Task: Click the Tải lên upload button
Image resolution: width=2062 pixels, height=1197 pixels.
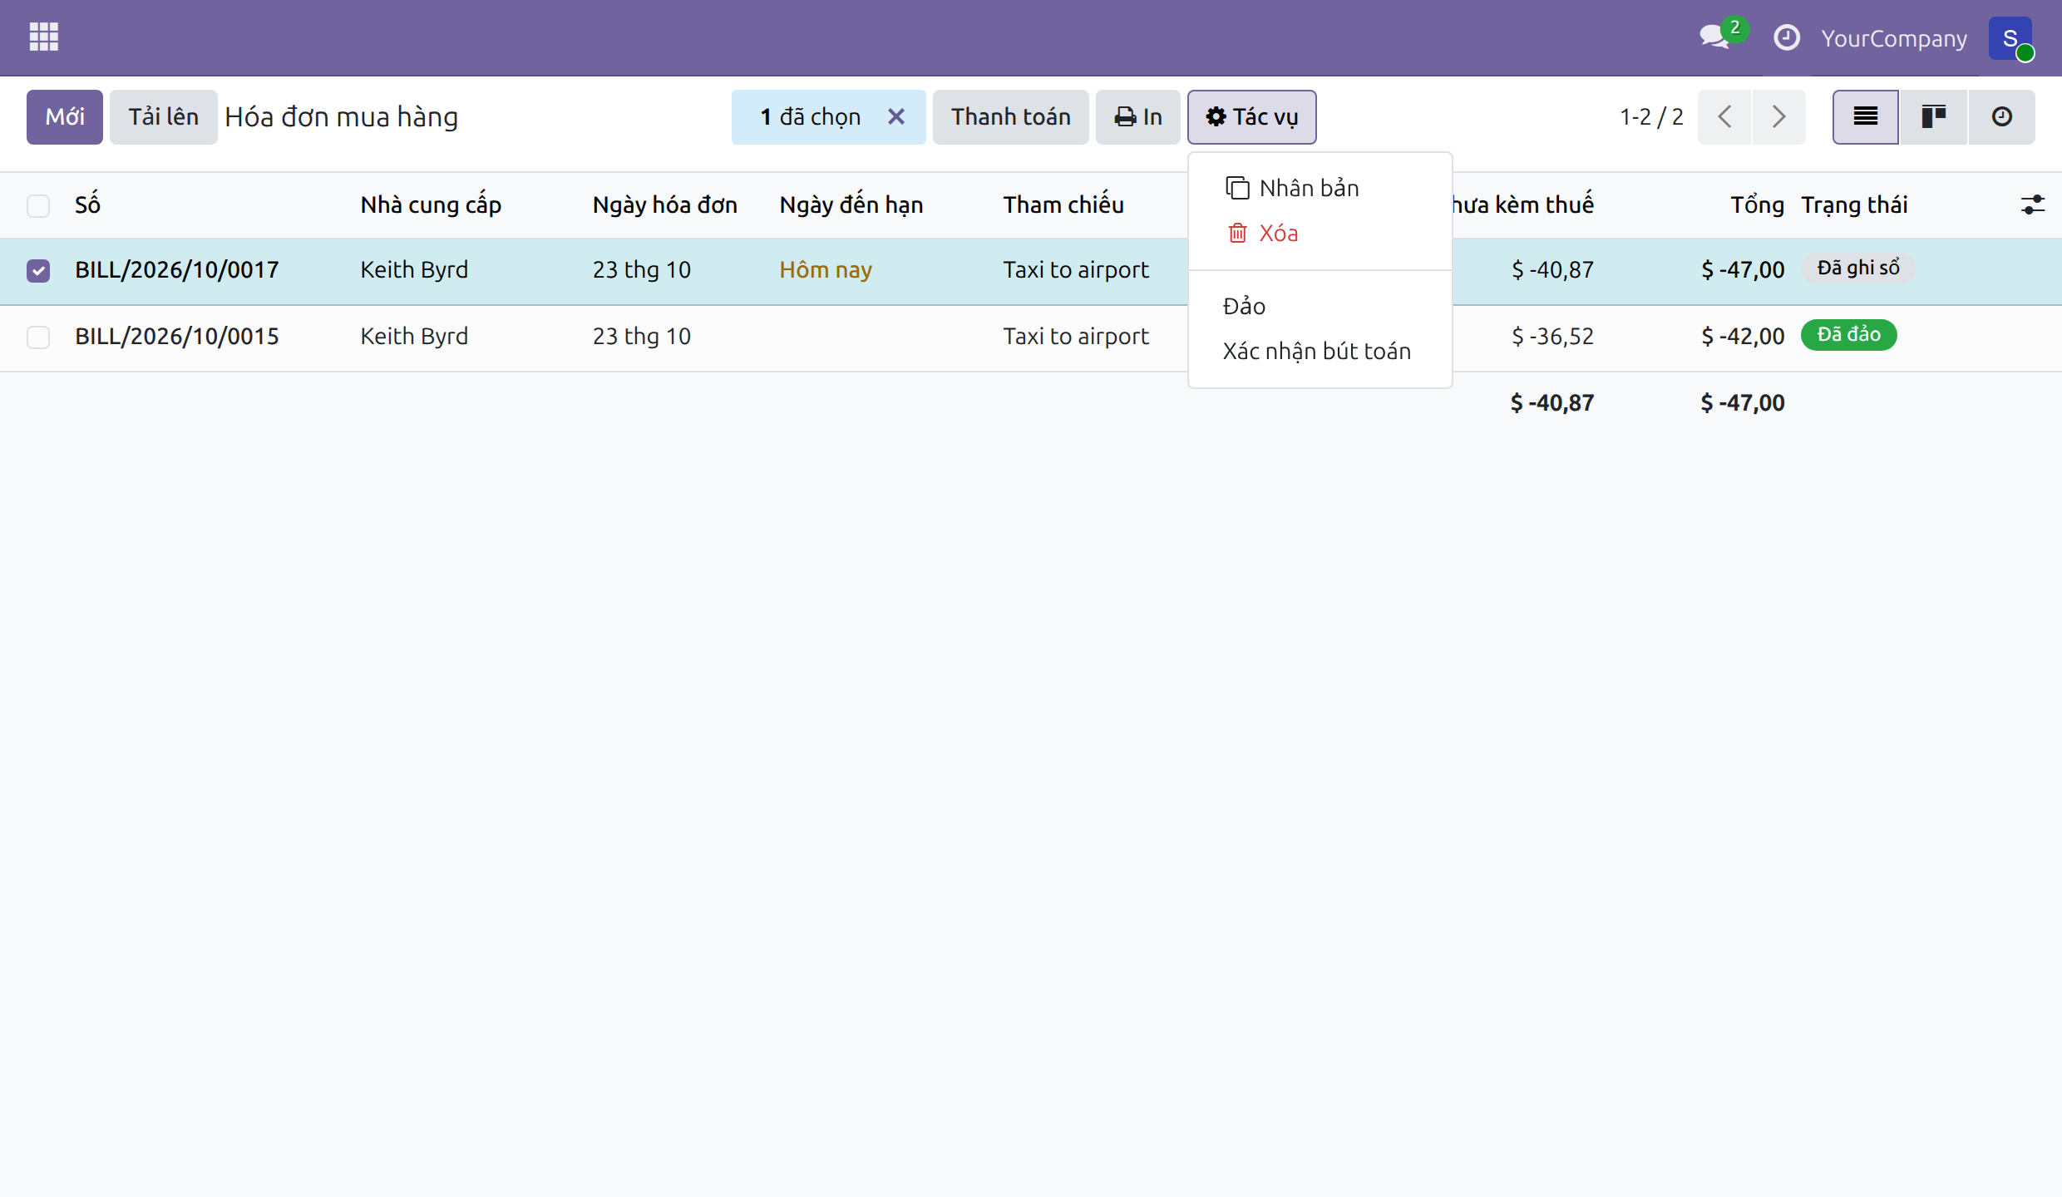Action: point(163,116)
